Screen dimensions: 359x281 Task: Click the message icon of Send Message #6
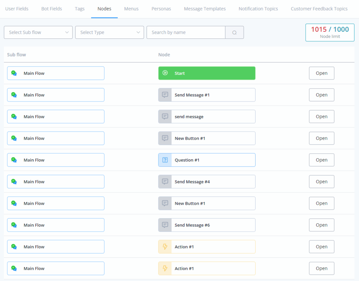pyautogui.click(x=165, y=225)
